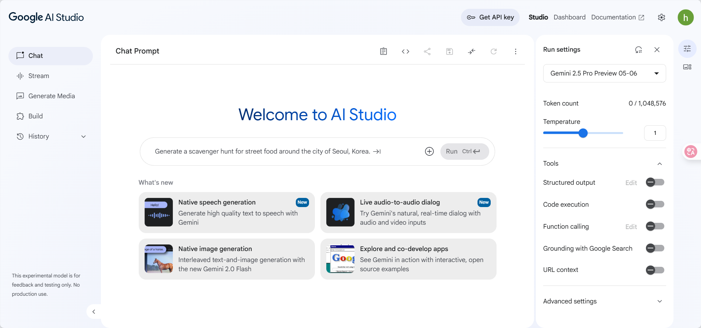Click the clear chat refresh icon

coord(494,51)
